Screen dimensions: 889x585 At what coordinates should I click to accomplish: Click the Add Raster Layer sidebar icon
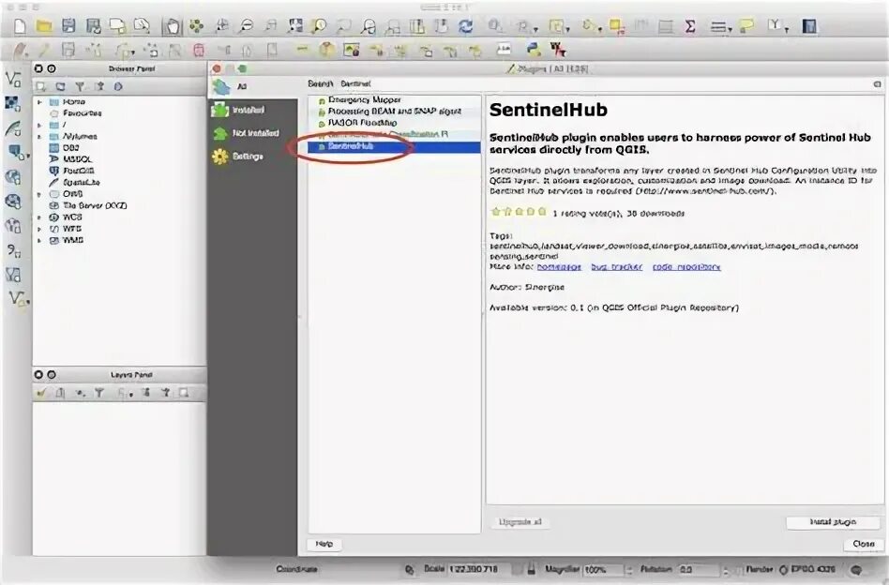pyautogui.click(x=13, y=104)
